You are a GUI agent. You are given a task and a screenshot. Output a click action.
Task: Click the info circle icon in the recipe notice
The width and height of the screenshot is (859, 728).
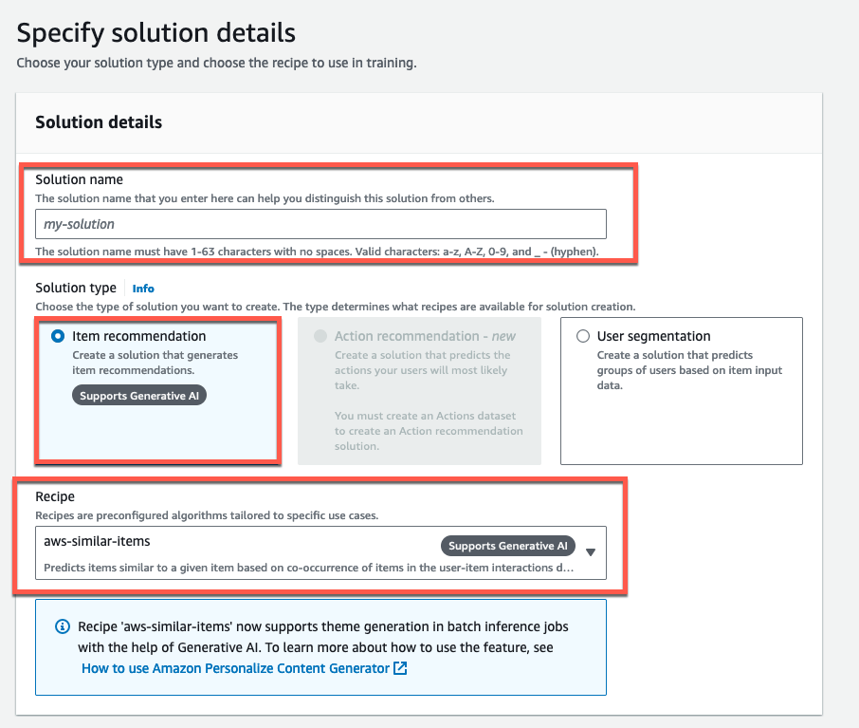click(x=63, y=626)
